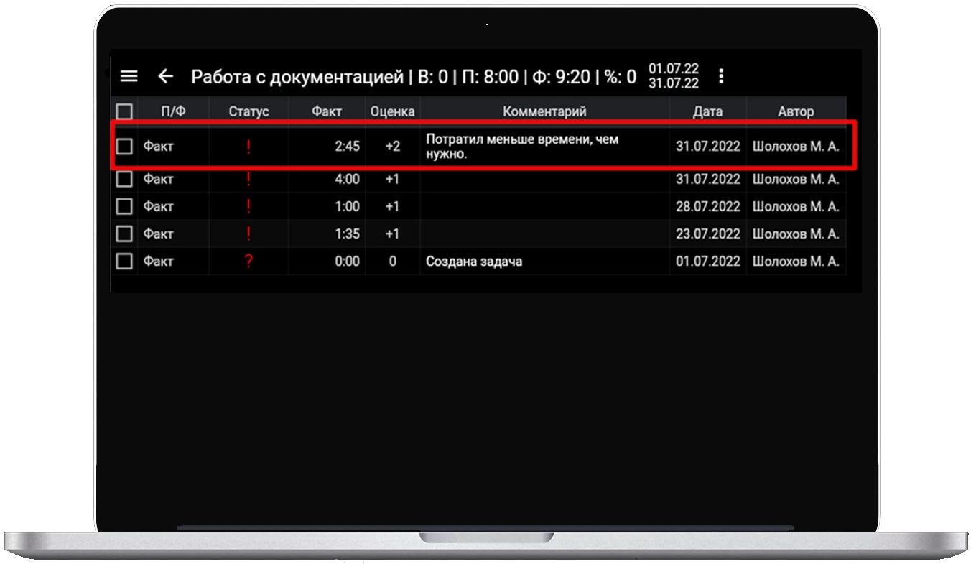The width and height of the screenshot is (971, 564).
Task: Click the 1:35 fact time cell
Action: point(346,234)
